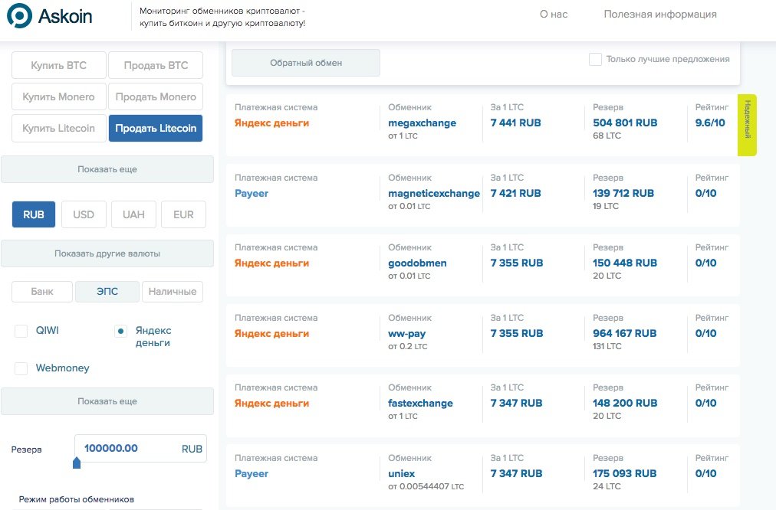Show more payment systems under Webmoney
The image size is (776, 510).
tap(107, 401)
